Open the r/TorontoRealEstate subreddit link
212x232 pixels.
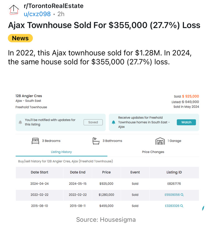pyautogui.click(x=54, y=6)
